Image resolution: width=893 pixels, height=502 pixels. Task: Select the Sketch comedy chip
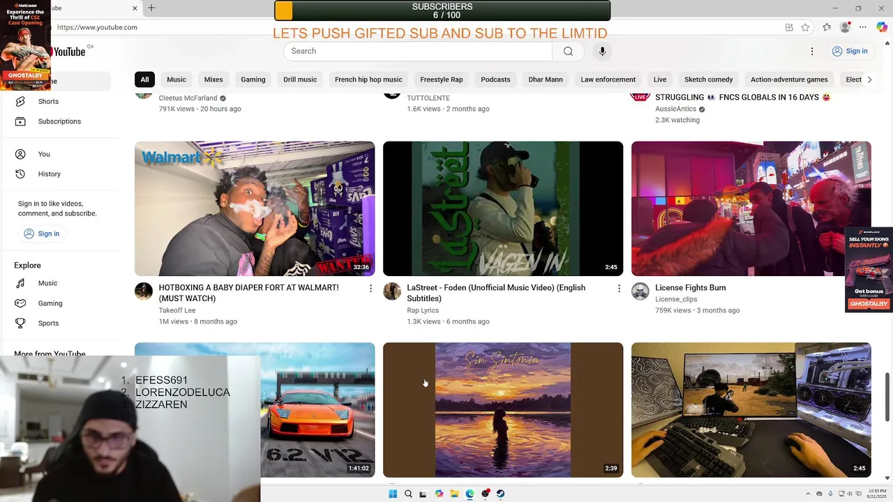[x=708, y=79]
